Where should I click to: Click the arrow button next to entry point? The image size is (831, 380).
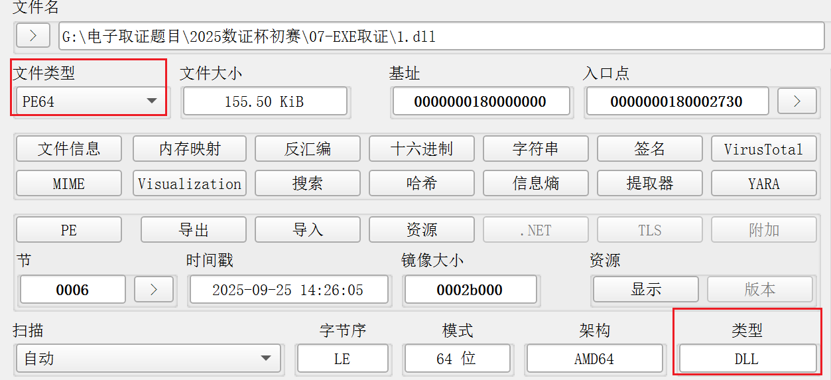tap(797, 101)
